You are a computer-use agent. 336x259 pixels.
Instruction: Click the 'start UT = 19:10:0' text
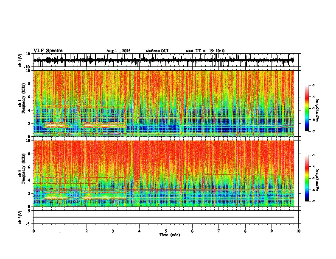click(x=205, y=51)
